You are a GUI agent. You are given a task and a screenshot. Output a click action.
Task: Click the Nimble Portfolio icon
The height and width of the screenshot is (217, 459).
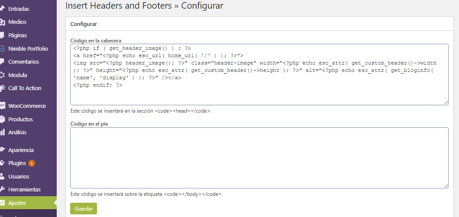[2, 49]
